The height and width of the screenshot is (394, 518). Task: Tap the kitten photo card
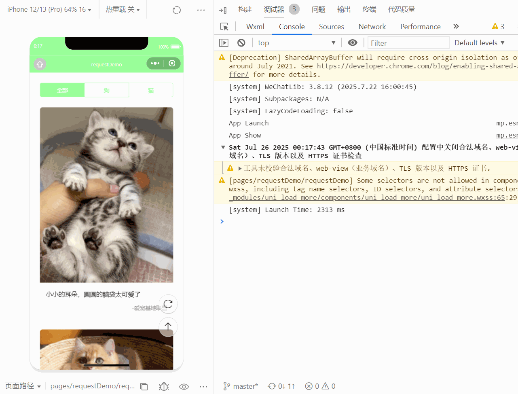tap(106, 195)
